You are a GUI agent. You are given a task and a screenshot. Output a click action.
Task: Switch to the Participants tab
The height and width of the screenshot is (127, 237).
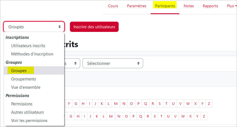(165, 6)
